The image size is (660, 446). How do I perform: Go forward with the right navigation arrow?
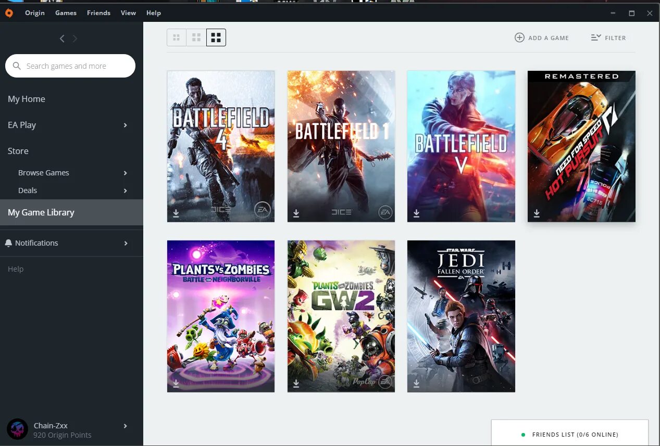coord(75,39)
